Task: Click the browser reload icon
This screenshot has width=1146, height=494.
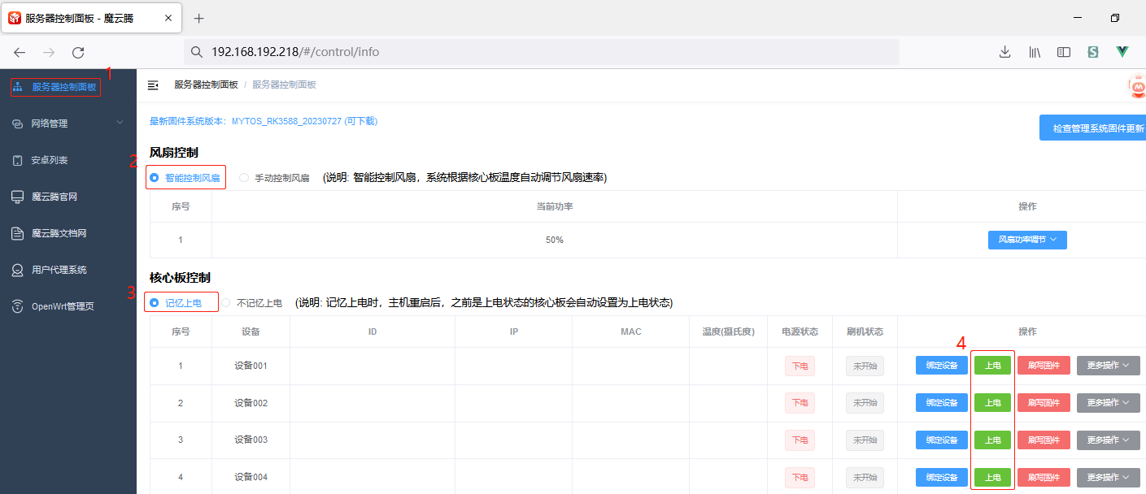Action: point(78,52)
